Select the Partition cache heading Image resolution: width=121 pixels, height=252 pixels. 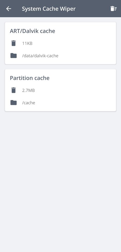30,78
